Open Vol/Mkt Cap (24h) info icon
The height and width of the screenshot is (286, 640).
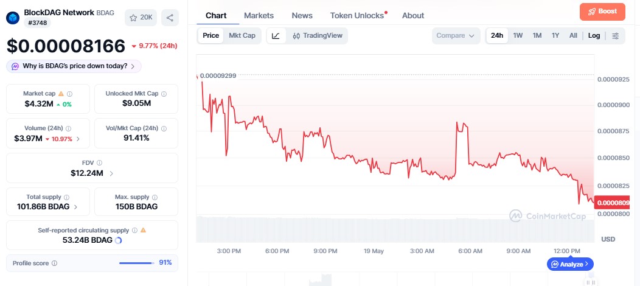[x=164, y=128]
